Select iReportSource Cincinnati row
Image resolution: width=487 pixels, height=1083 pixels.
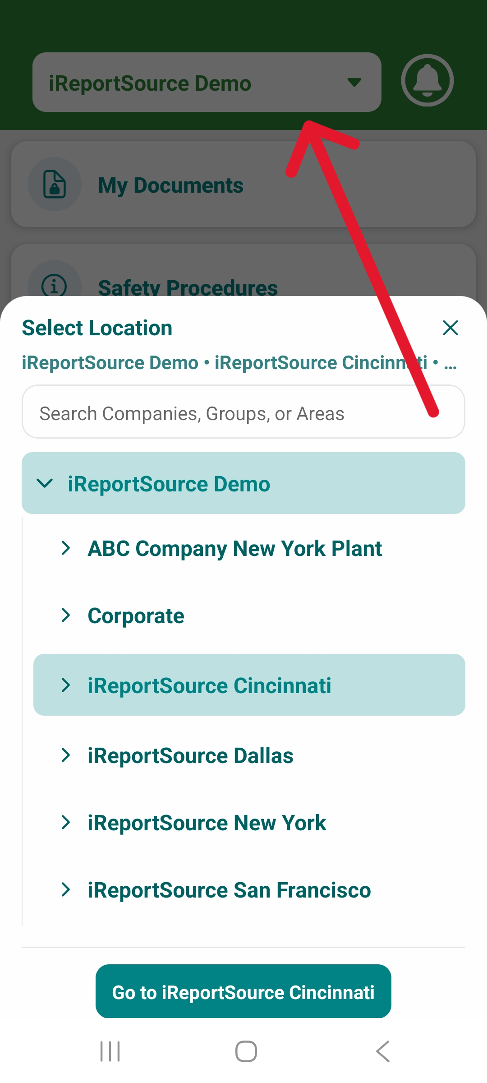click(249, 685)
